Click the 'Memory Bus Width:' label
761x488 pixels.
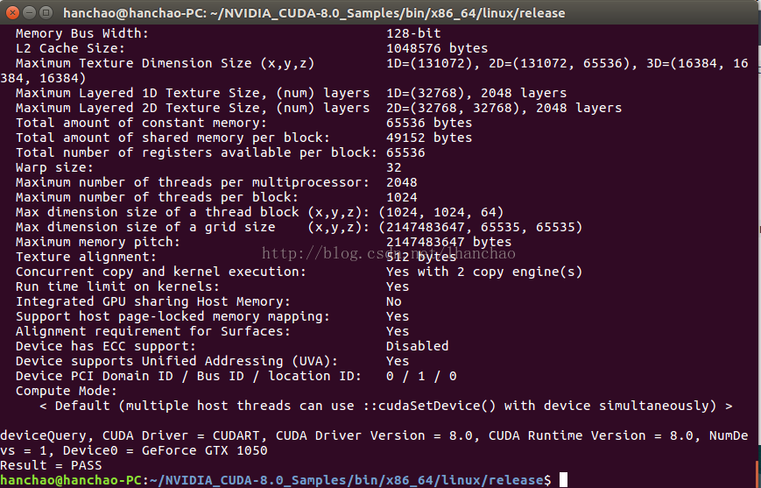[82, 33]
